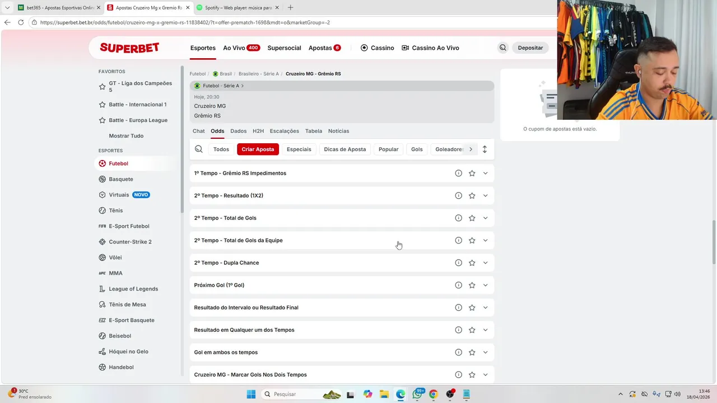The height and width of the screenshot is (403, 717).
Task: Expand Resultado em Qualquer um dos Tempos
Action: [x=485, y=330]
